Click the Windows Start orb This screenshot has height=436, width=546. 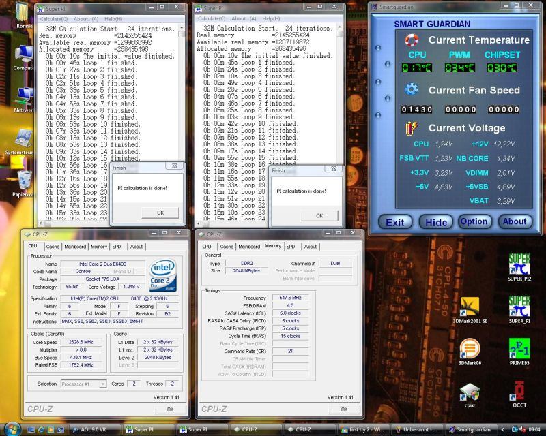coord(12,429)
